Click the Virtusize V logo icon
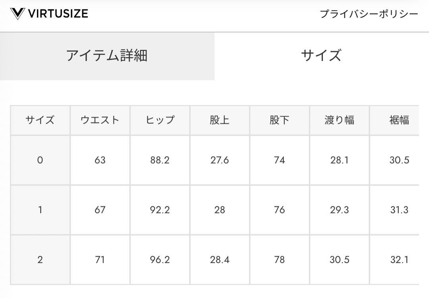 [17, 13]
